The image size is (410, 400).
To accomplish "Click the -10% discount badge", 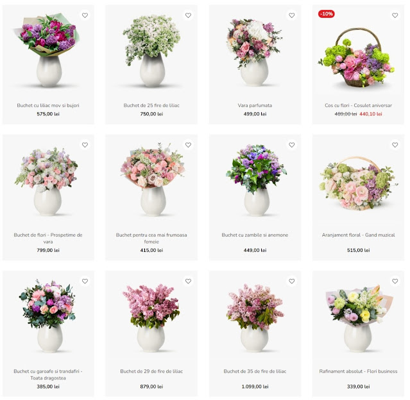I will pos(327,13).
